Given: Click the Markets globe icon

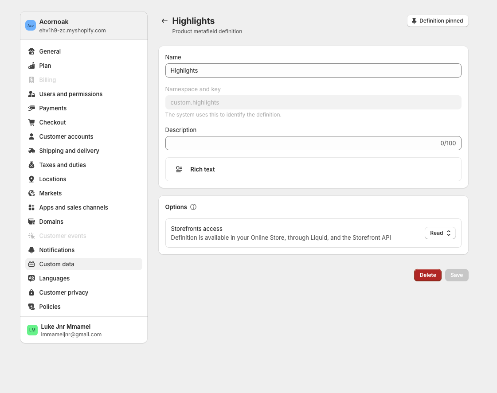Looking at the screenshot, I should tap(31, 193).
